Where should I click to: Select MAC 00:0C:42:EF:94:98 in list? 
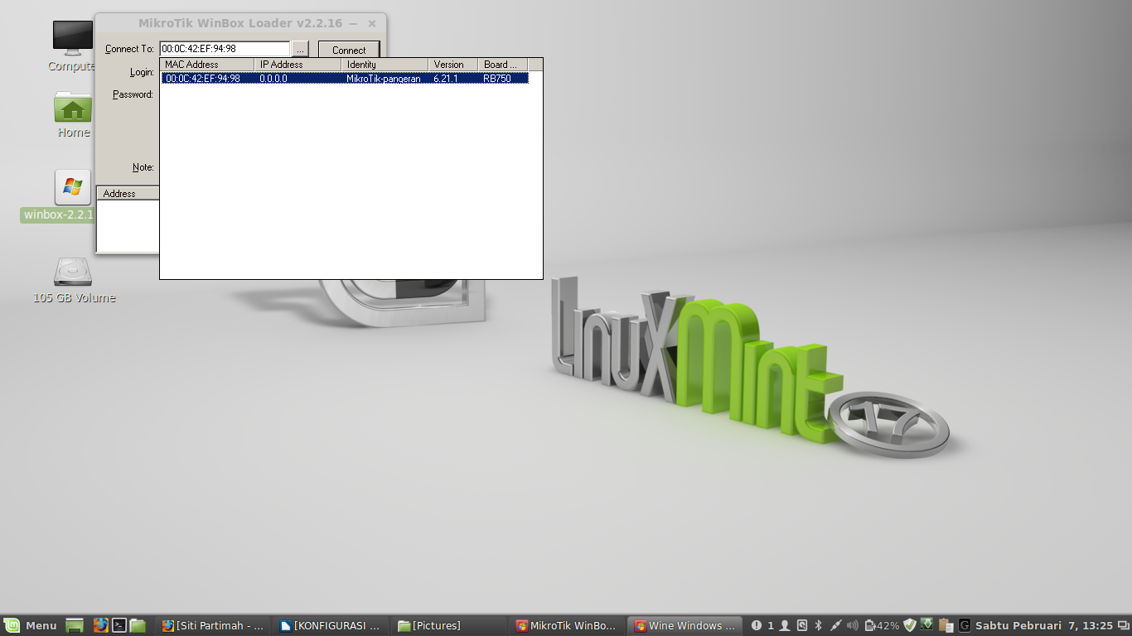click(203, 78)
